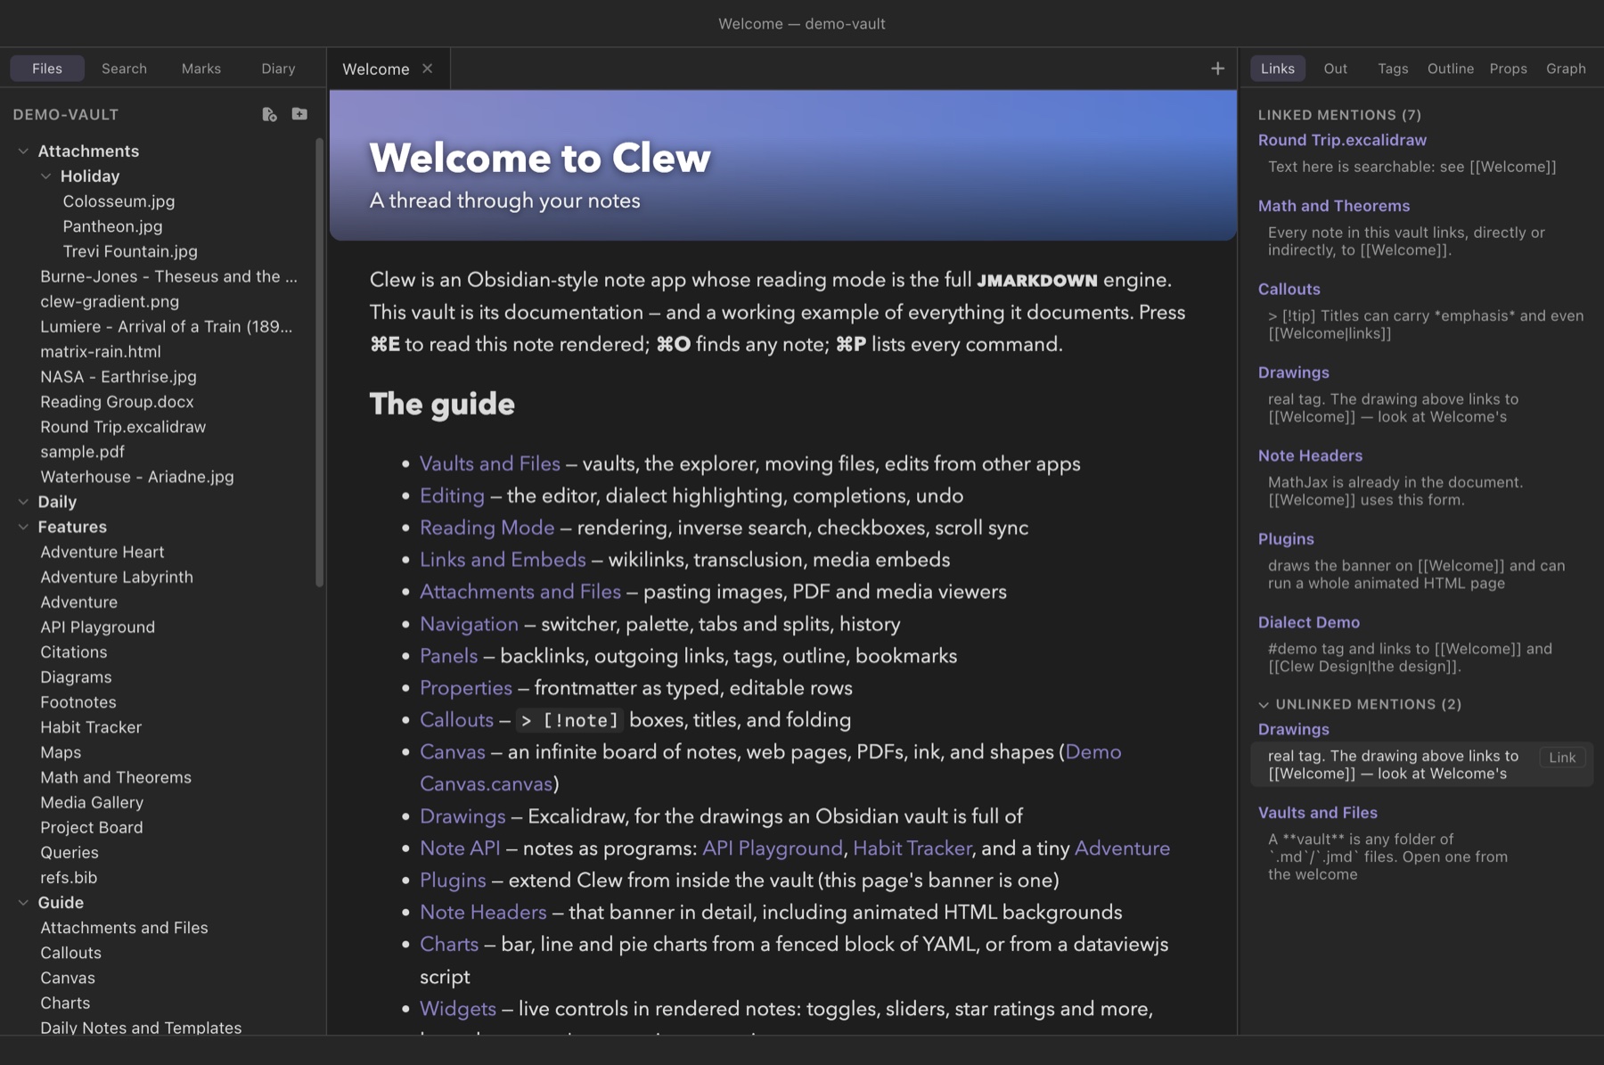Expand the Daily folder

(x=23, y=502)
